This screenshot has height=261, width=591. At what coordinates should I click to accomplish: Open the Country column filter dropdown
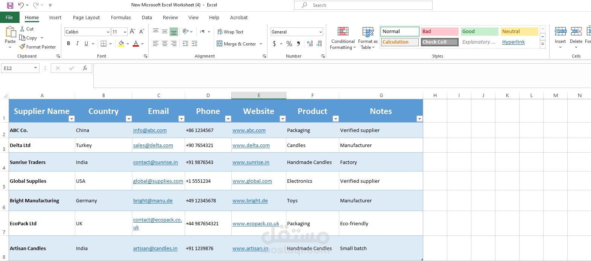[x=129, y=119]
